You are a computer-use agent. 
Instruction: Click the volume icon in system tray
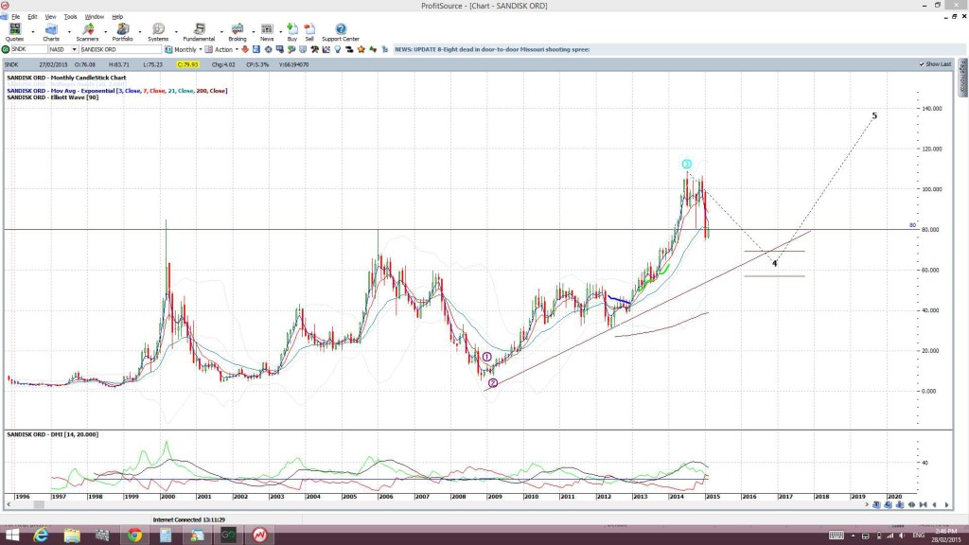902,536
